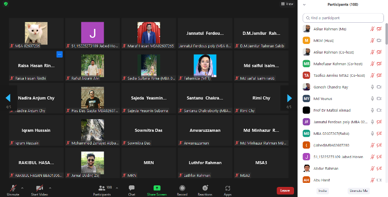388x197 pixels.
Task: Select Anwaruzzaman video tile
Action: click(205, 130)
